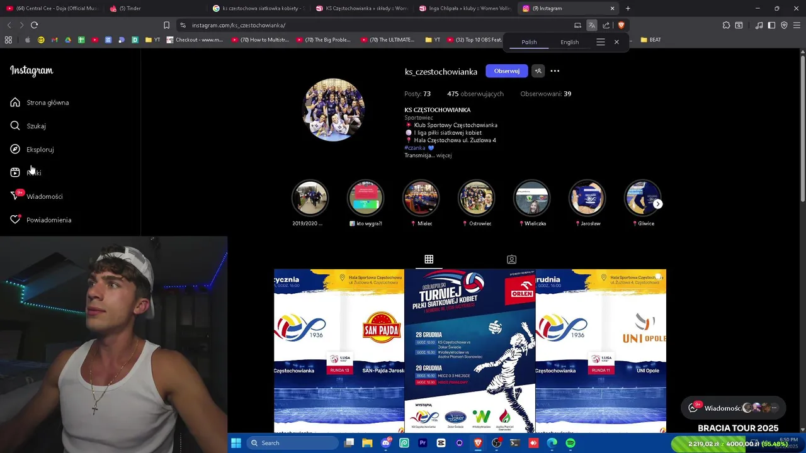
Task: Switch to the tagged photos tab
Action: coord(511,259)
